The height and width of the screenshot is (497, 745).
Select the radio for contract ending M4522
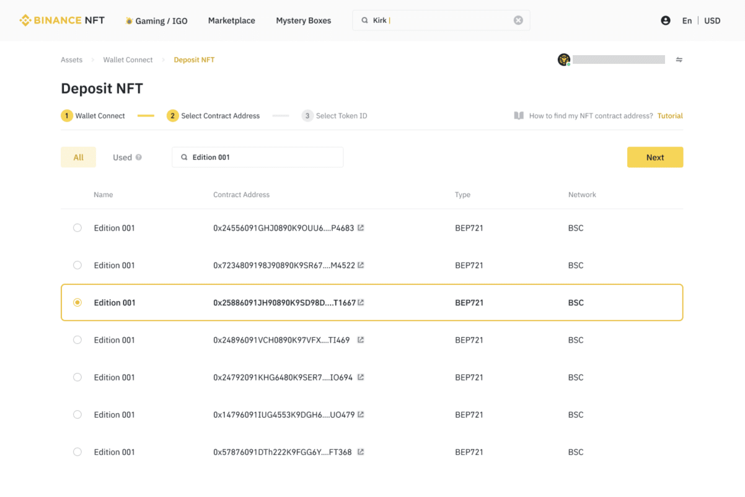[x=77, y=265]
